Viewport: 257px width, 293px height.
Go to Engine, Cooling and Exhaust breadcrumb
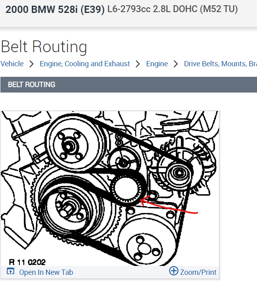tap(85, 64)
